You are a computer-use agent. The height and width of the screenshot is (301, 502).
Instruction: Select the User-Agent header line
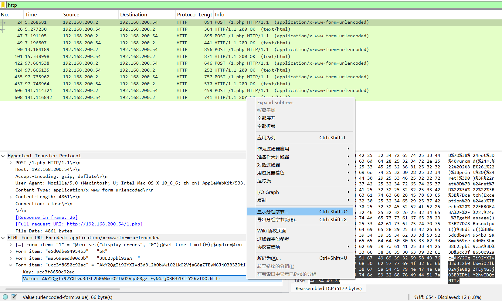click(x=131, y=183)
